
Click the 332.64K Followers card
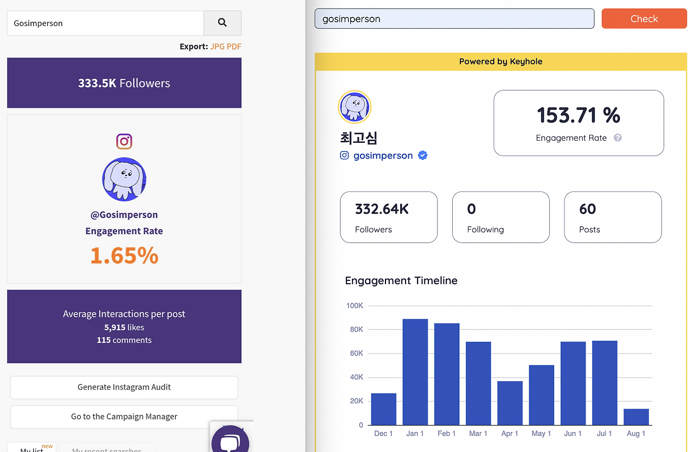coord(389,217)
